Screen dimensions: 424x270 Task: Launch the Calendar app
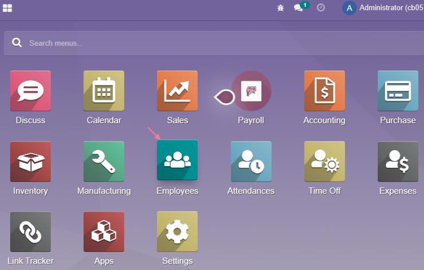click(x=104, y=91)
